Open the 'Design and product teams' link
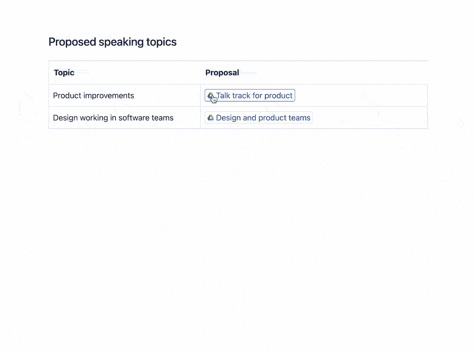 pos(259,118)
